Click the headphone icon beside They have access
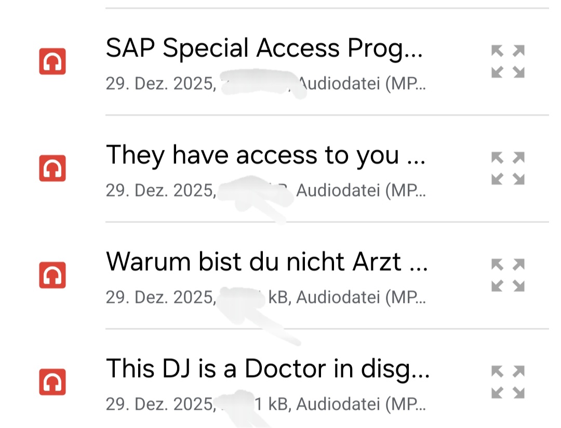Screen dimensions: 561x428 coord(52,168)
